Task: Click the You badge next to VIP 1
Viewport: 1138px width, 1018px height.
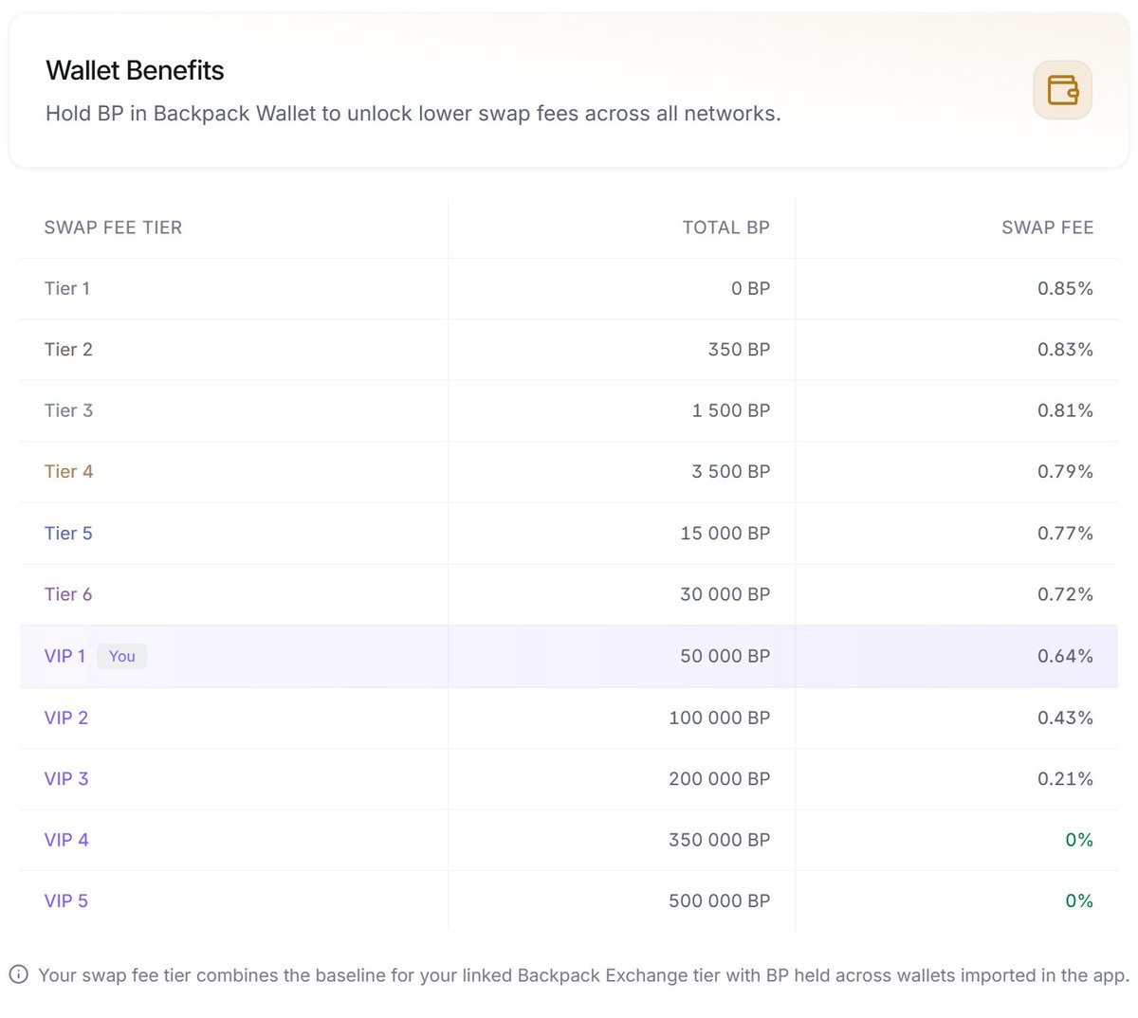Action: coord(122,656)
